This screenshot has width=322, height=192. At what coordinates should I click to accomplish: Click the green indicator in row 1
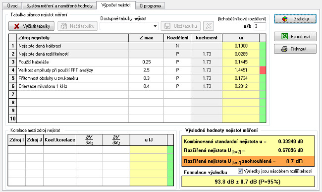(x=263, y=46)
